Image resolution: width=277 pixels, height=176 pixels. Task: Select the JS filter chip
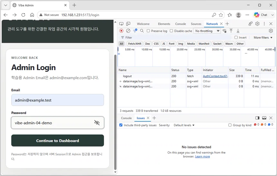164,44
